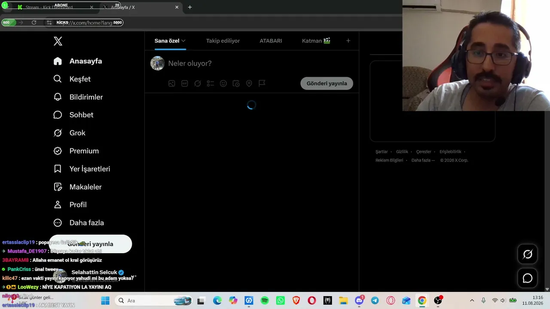Image resolution: width=550 pixels, height=309 pixels.
Task: Add image to the post composer
Action: point(172,83)
